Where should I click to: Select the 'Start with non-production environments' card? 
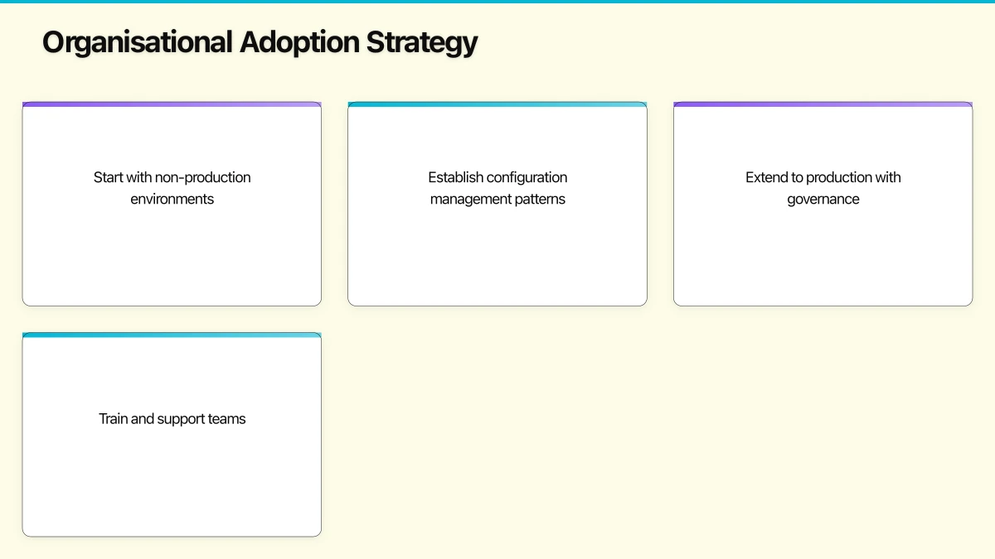(172, 204)
